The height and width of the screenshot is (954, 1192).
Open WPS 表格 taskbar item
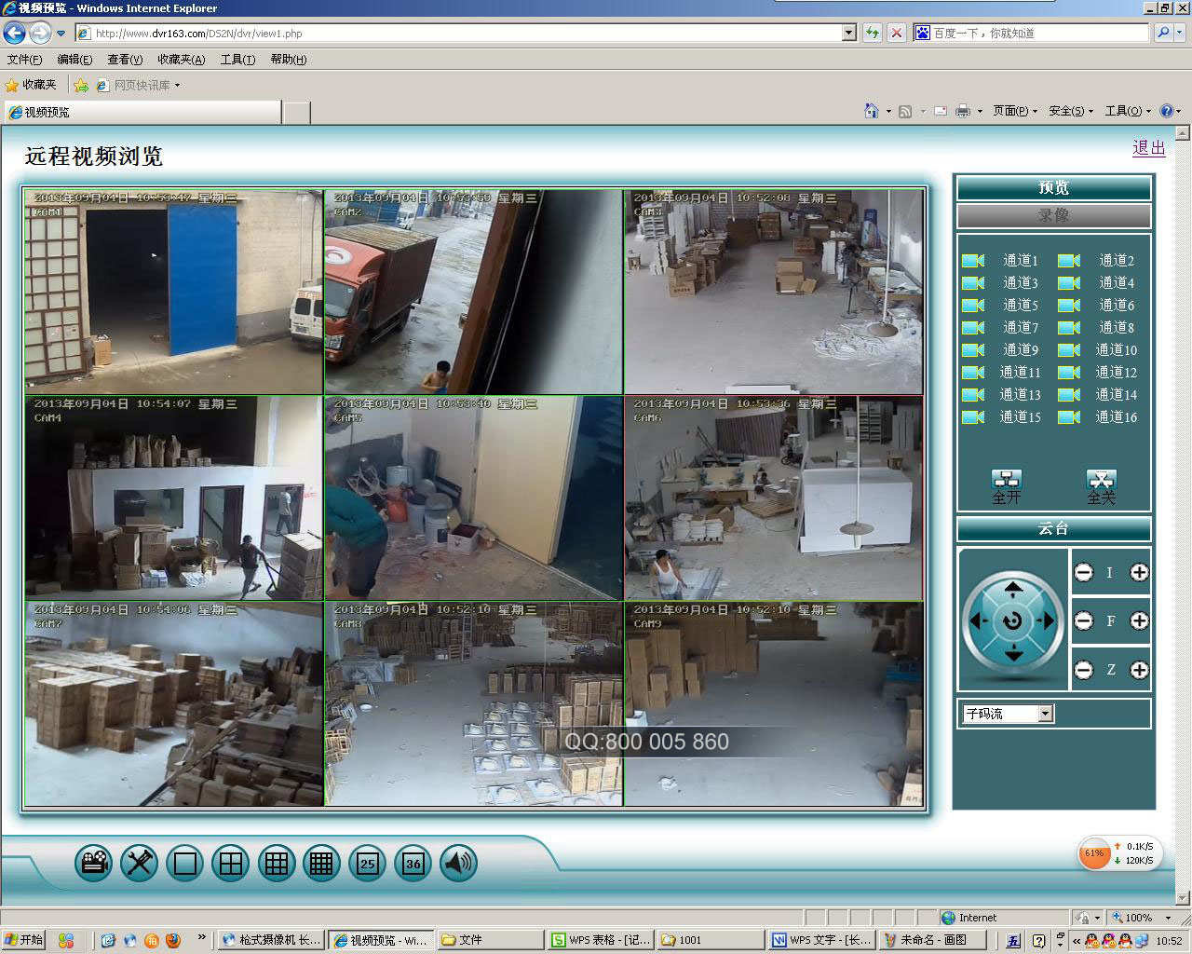(601, 940)
